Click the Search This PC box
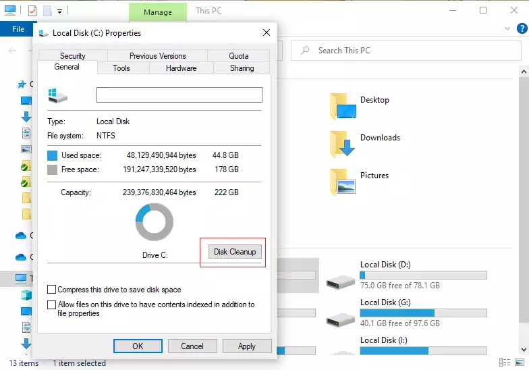The height and width of the screenshot is (370, 529). point(406,51)
